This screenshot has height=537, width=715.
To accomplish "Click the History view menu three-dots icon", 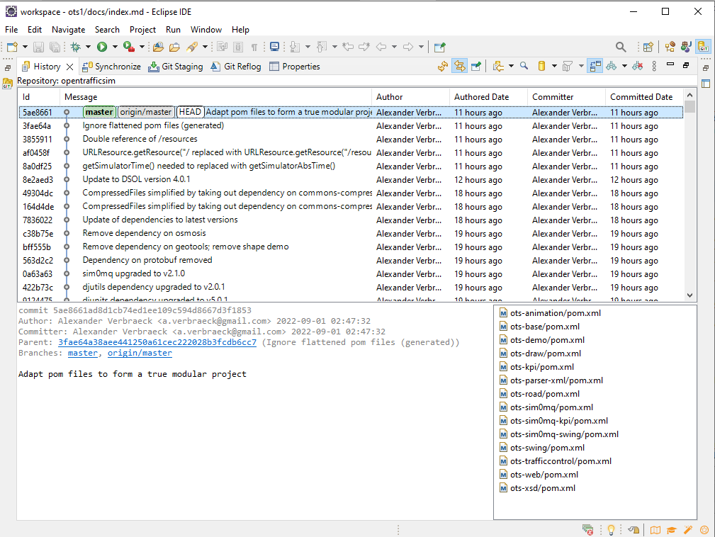I will [654, 67].
